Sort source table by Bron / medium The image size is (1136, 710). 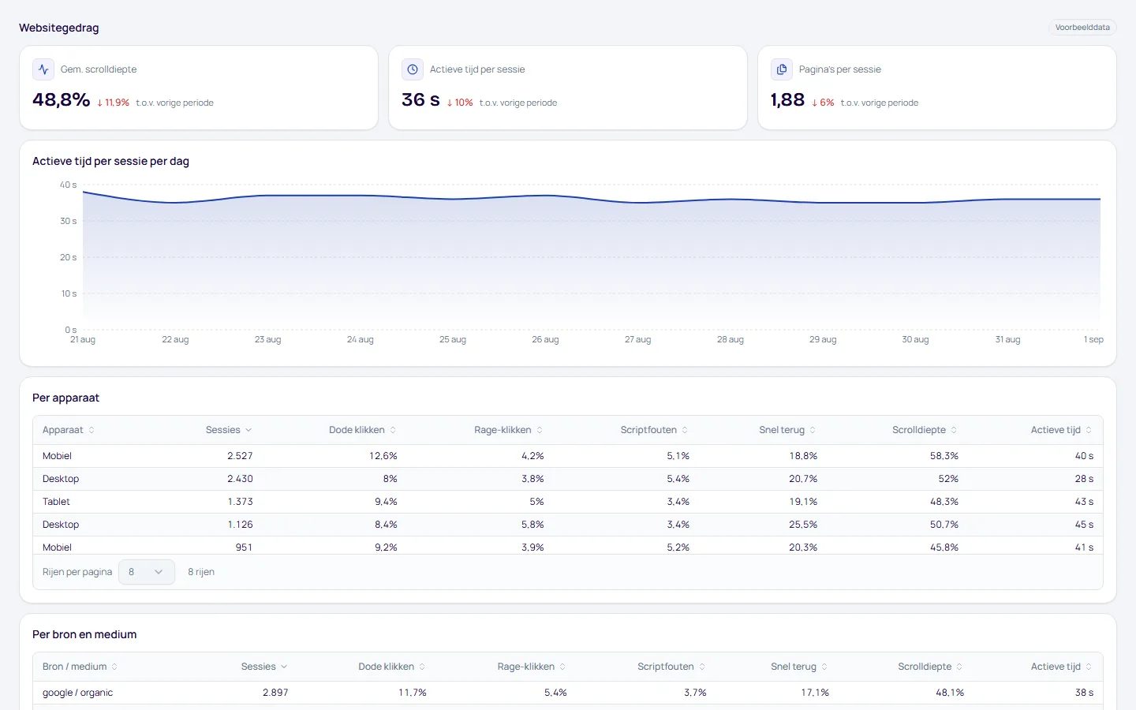(x=80, y=667)
